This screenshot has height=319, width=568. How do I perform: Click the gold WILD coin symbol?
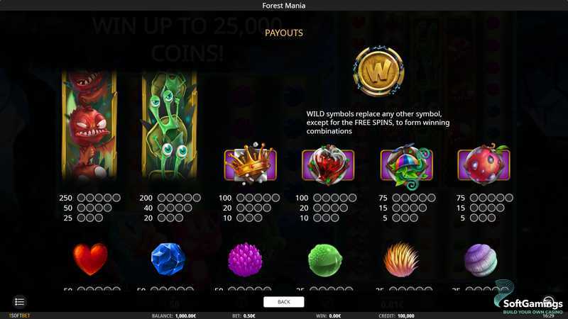coord(378,71)
